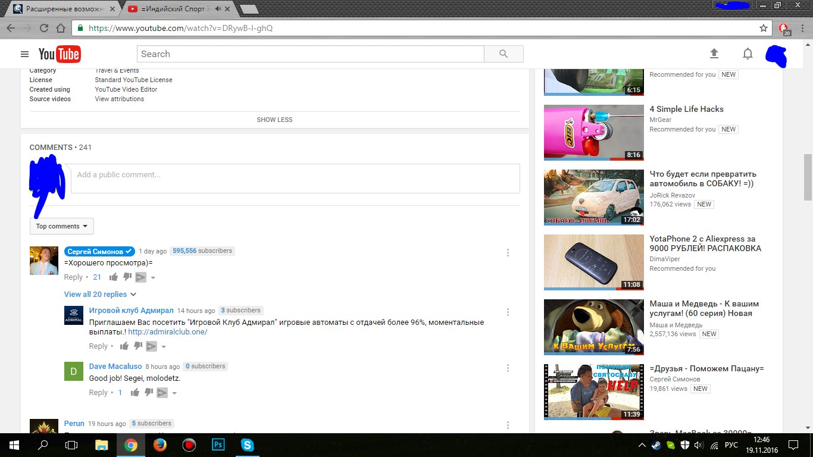
Task: Open the Action Center notifications icon
Action: click(x=793, y=445)
